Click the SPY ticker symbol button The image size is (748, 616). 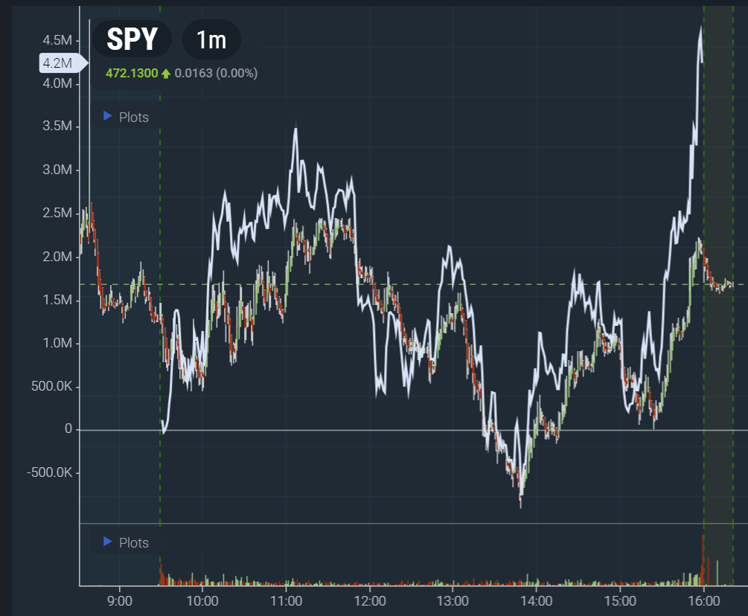pos(132,39)
